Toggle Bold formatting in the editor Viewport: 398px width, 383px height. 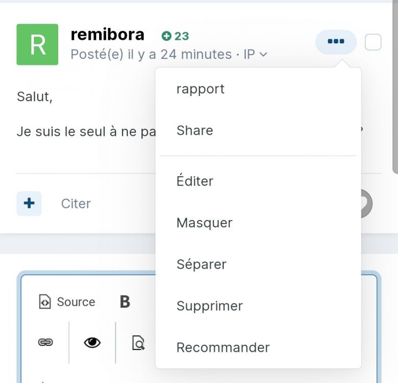[125, 302]
